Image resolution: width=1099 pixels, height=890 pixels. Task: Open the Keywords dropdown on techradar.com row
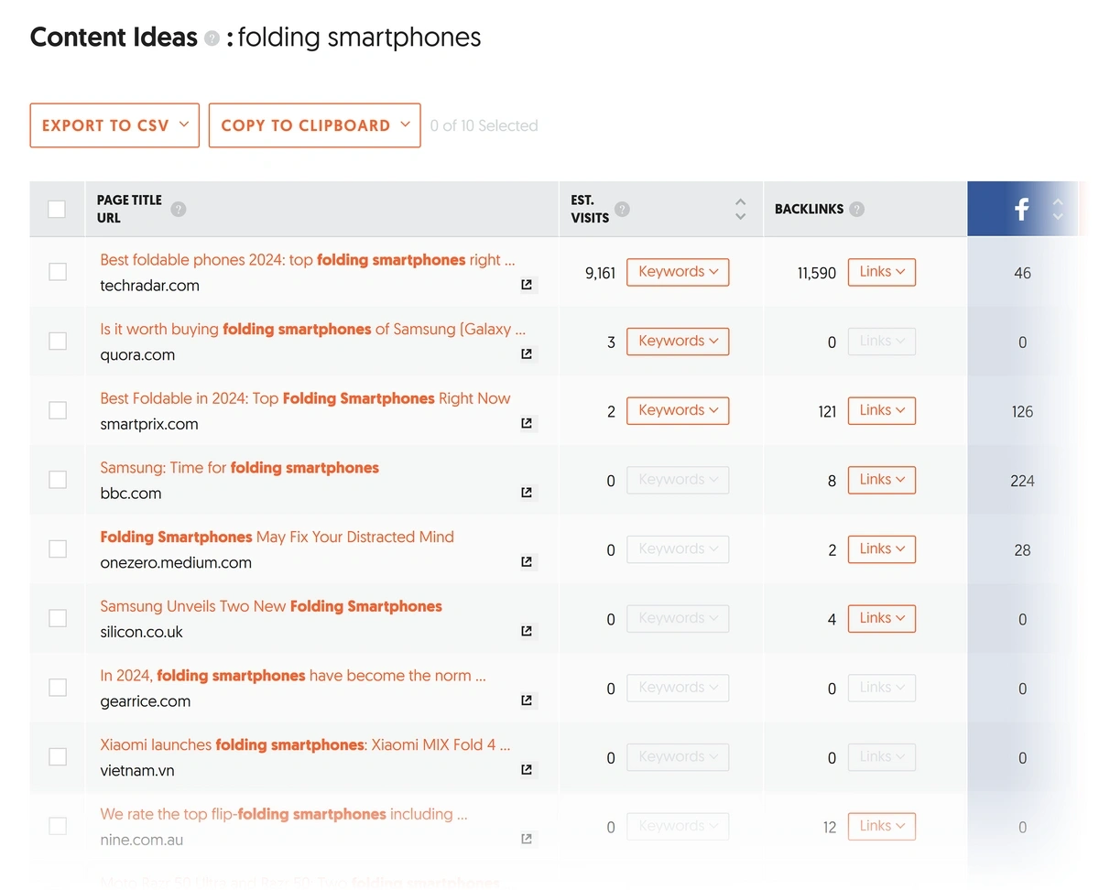678,272
